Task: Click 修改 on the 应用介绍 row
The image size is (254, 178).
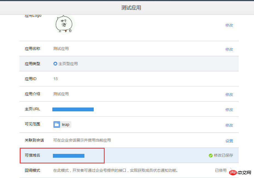Action: coord(229,94)
